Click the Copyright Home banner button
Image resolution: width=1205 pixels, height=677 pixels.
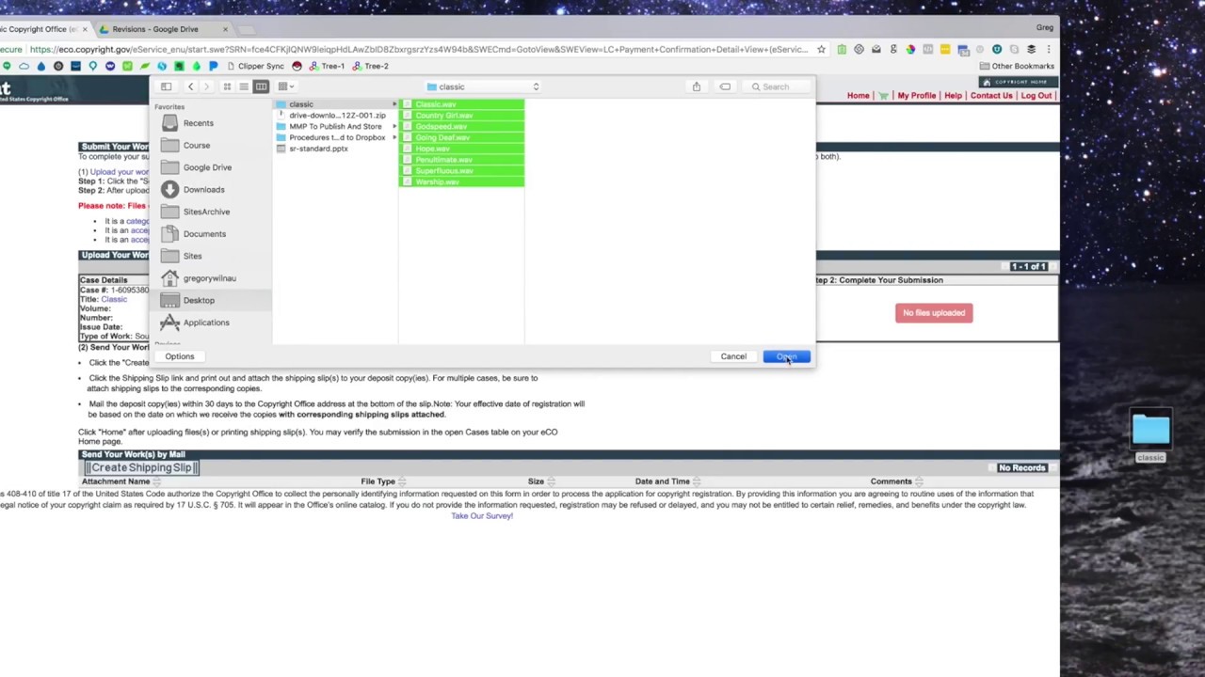(1017, 82)
